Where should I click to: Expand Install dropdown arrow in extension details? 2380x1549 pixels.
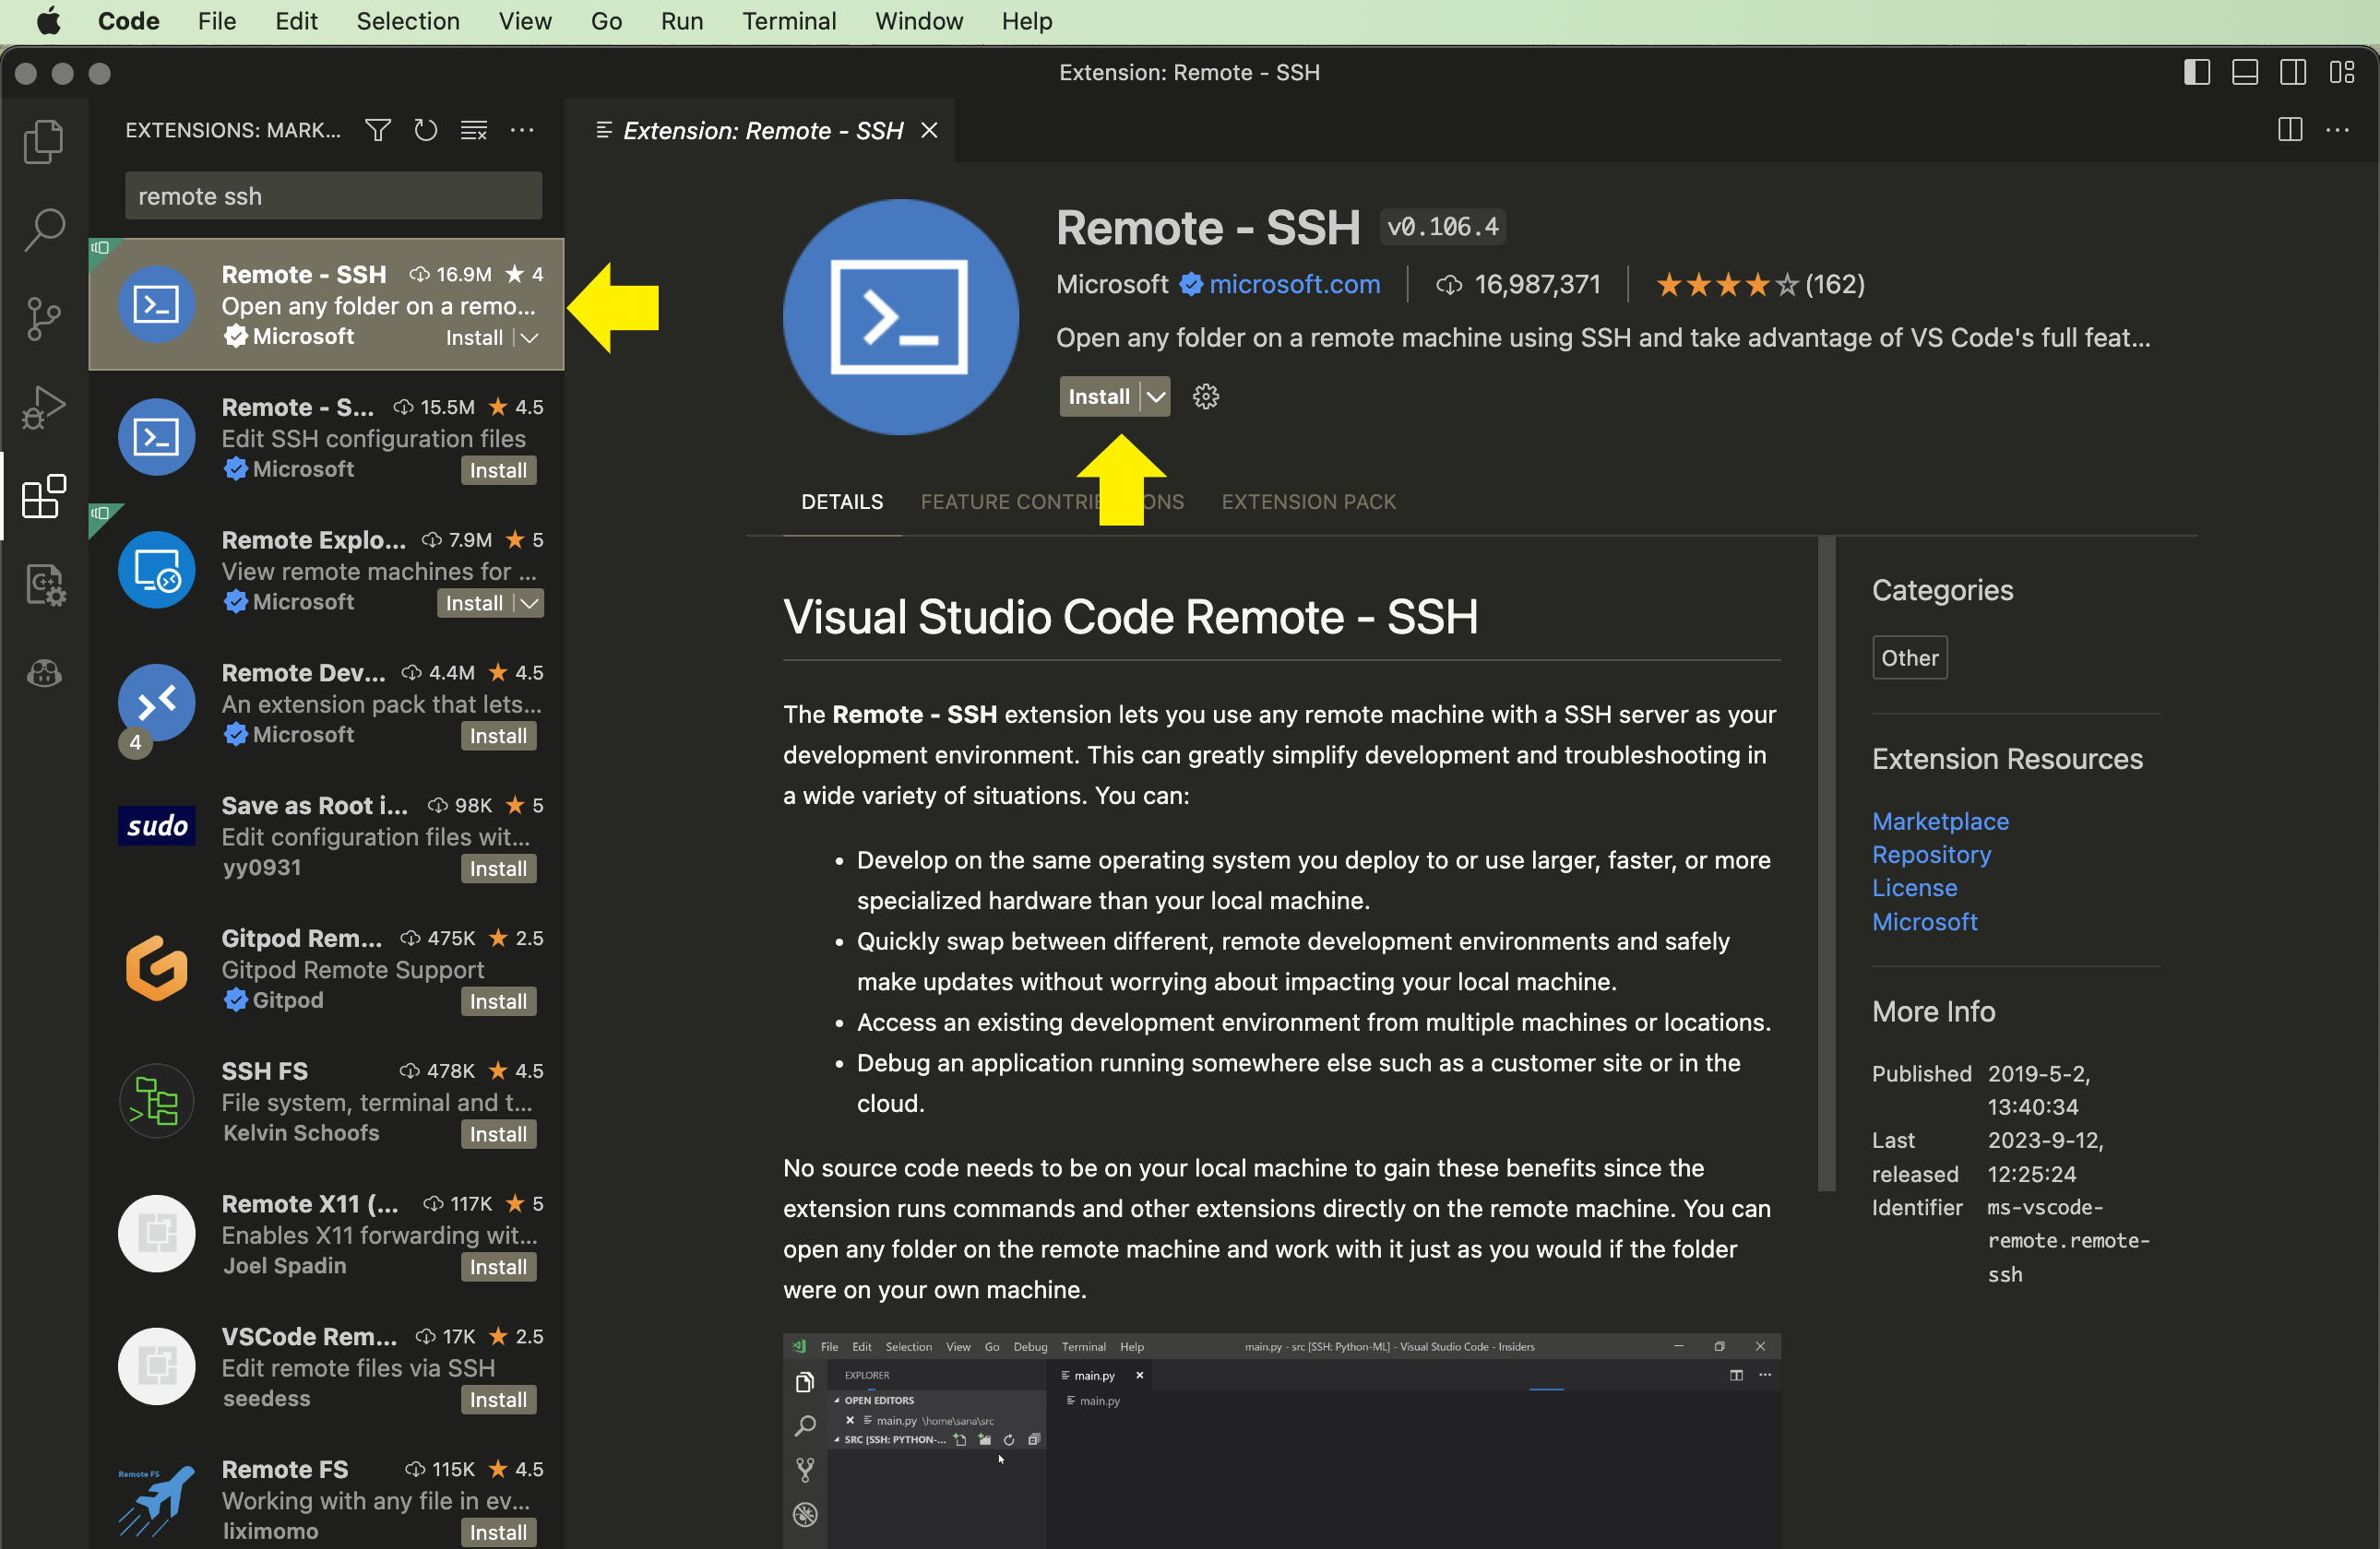click(1155, 396)
